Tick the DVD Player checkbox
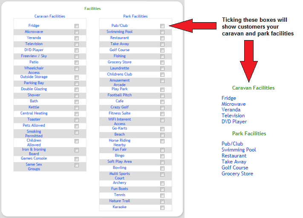Image resolution: width=303 pixels, height=218 pixels. [x=77, y=50]
